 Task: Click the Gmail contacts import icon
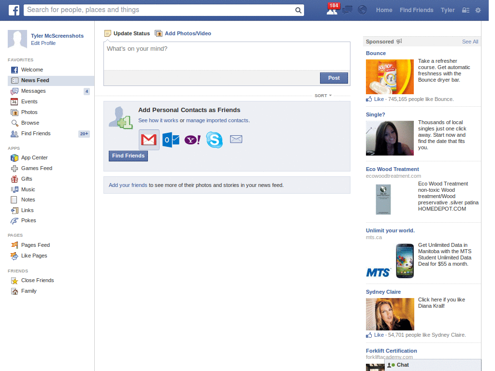click(x=149, y=140)
